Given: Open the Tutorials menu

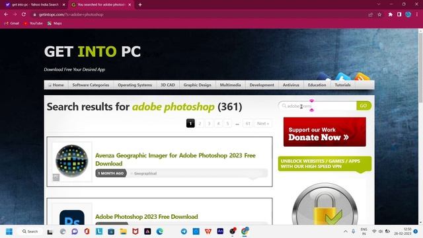Looking at the screenshot, I should point(342,85).
